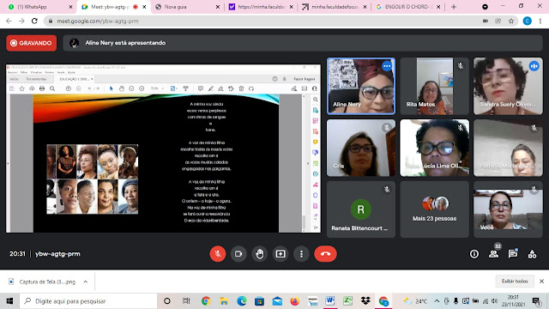Close the downloads bar

coord(541,281)
